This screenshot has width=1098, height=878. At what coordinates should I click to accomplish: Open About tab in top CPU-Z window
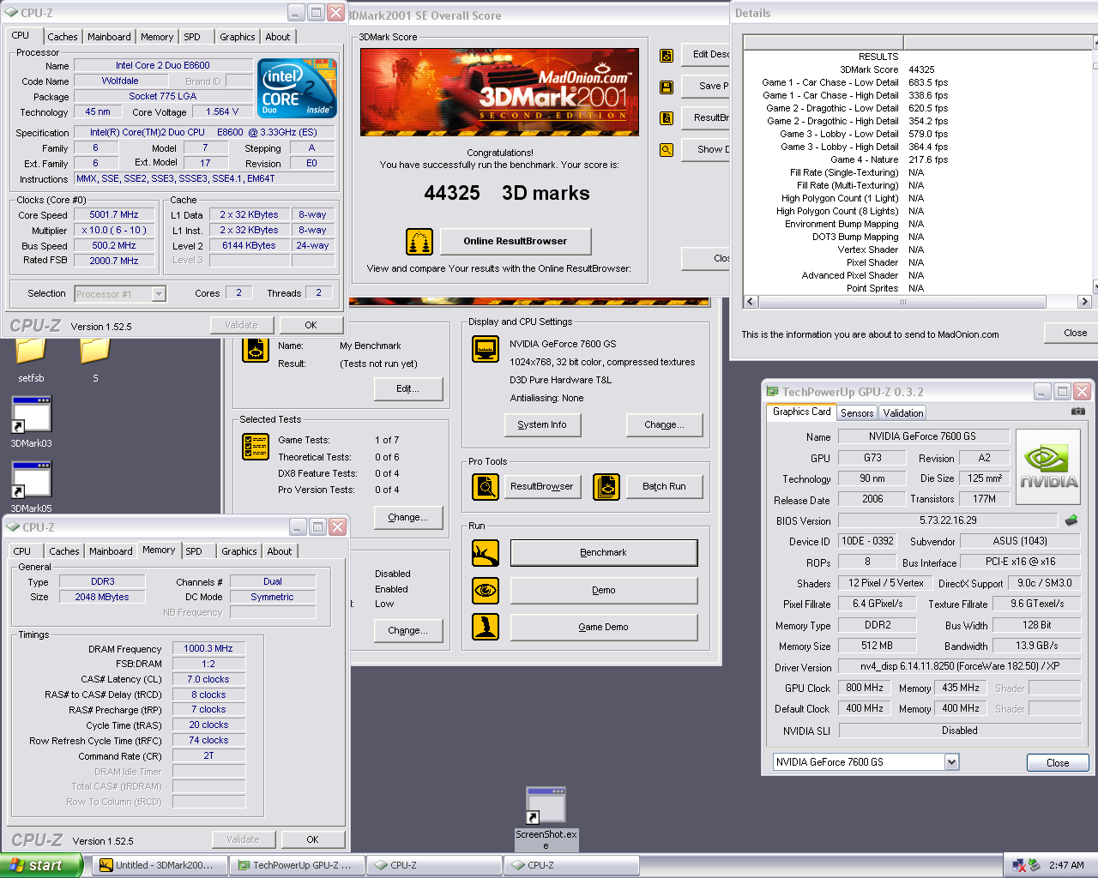coord(277,37)
